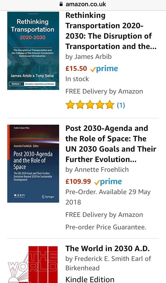Click author name Annette Froehlich
This screenshot has height=283, width=166.
[x=101, y=169]
